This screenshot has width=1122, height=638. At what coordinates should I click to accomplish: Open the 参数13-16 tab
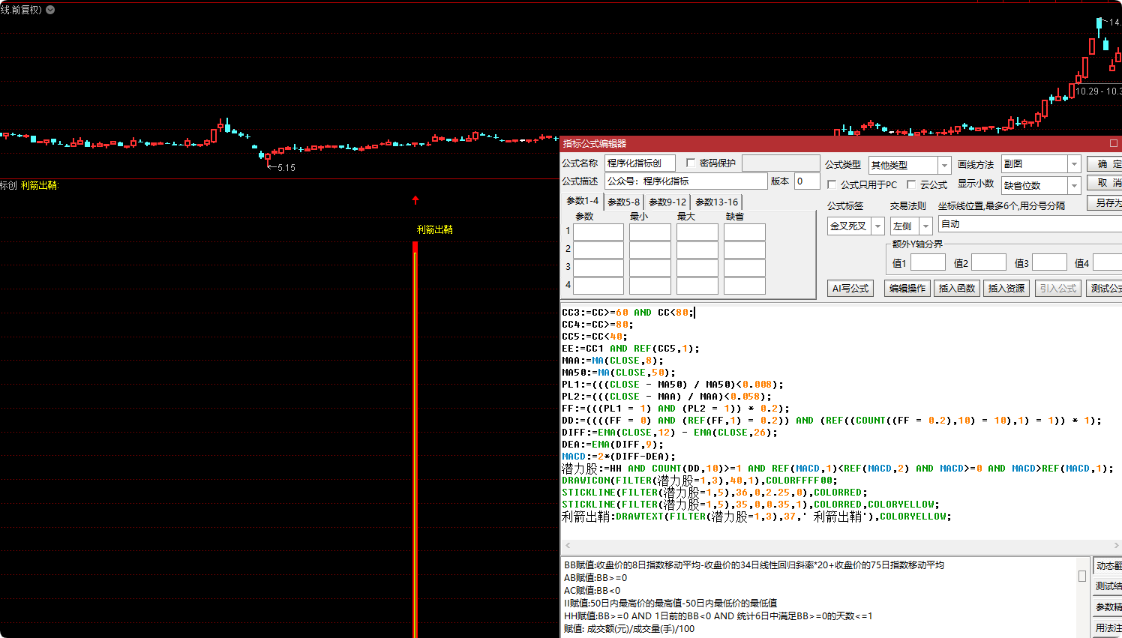coord(716,202)
